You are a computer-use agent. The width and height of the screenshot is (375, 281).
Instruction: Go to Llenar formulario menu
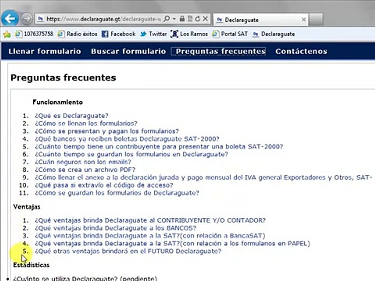45,51
